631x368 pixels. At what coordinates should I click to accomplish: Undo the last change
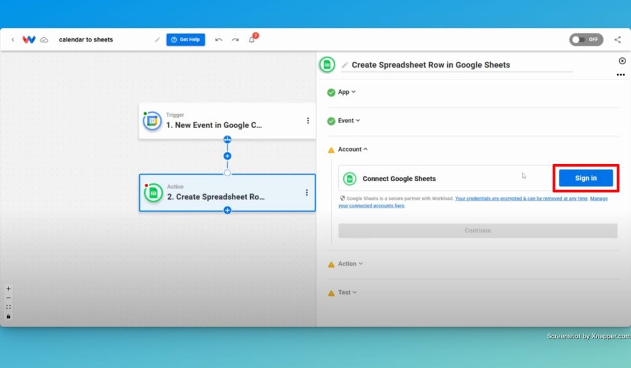click(x=219, y=40)
